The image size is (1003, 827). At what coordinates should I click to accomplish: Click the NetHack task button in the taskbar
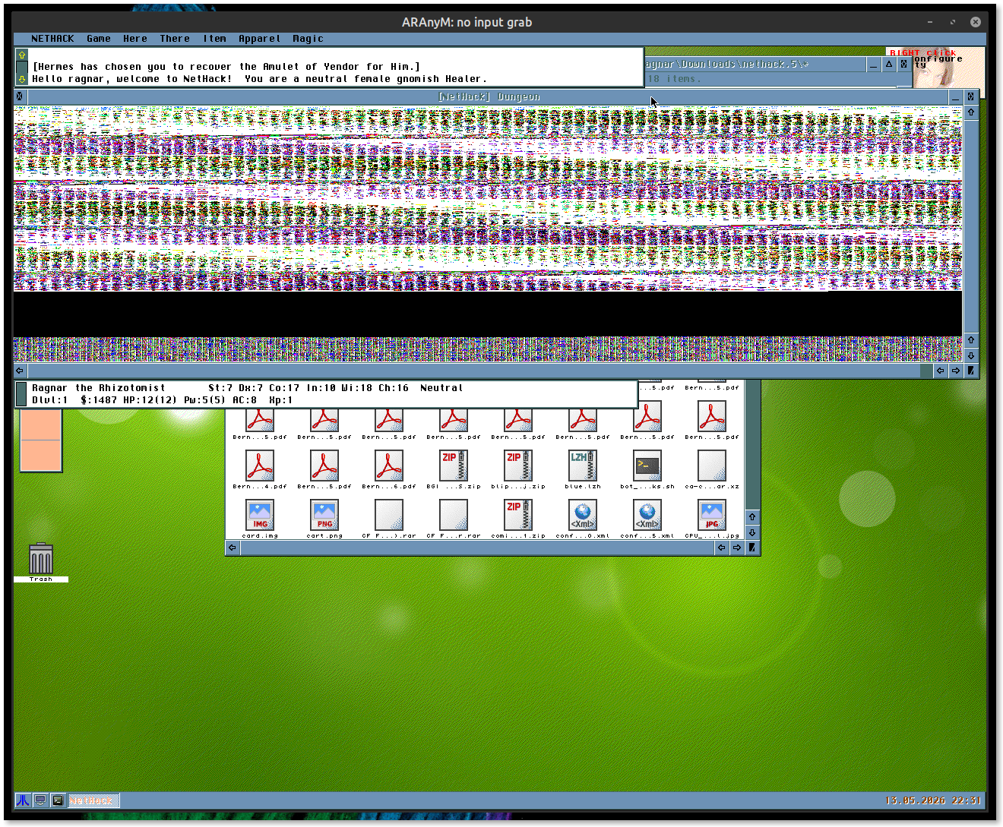coord(93,800)
